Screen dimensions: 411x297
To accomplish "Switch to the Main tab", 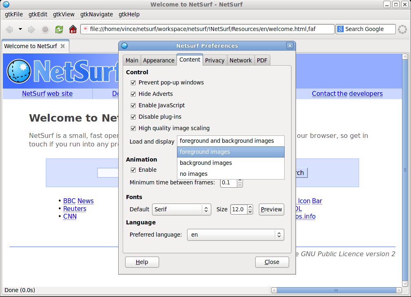I will pyautogui.click(x=132, y=60).
